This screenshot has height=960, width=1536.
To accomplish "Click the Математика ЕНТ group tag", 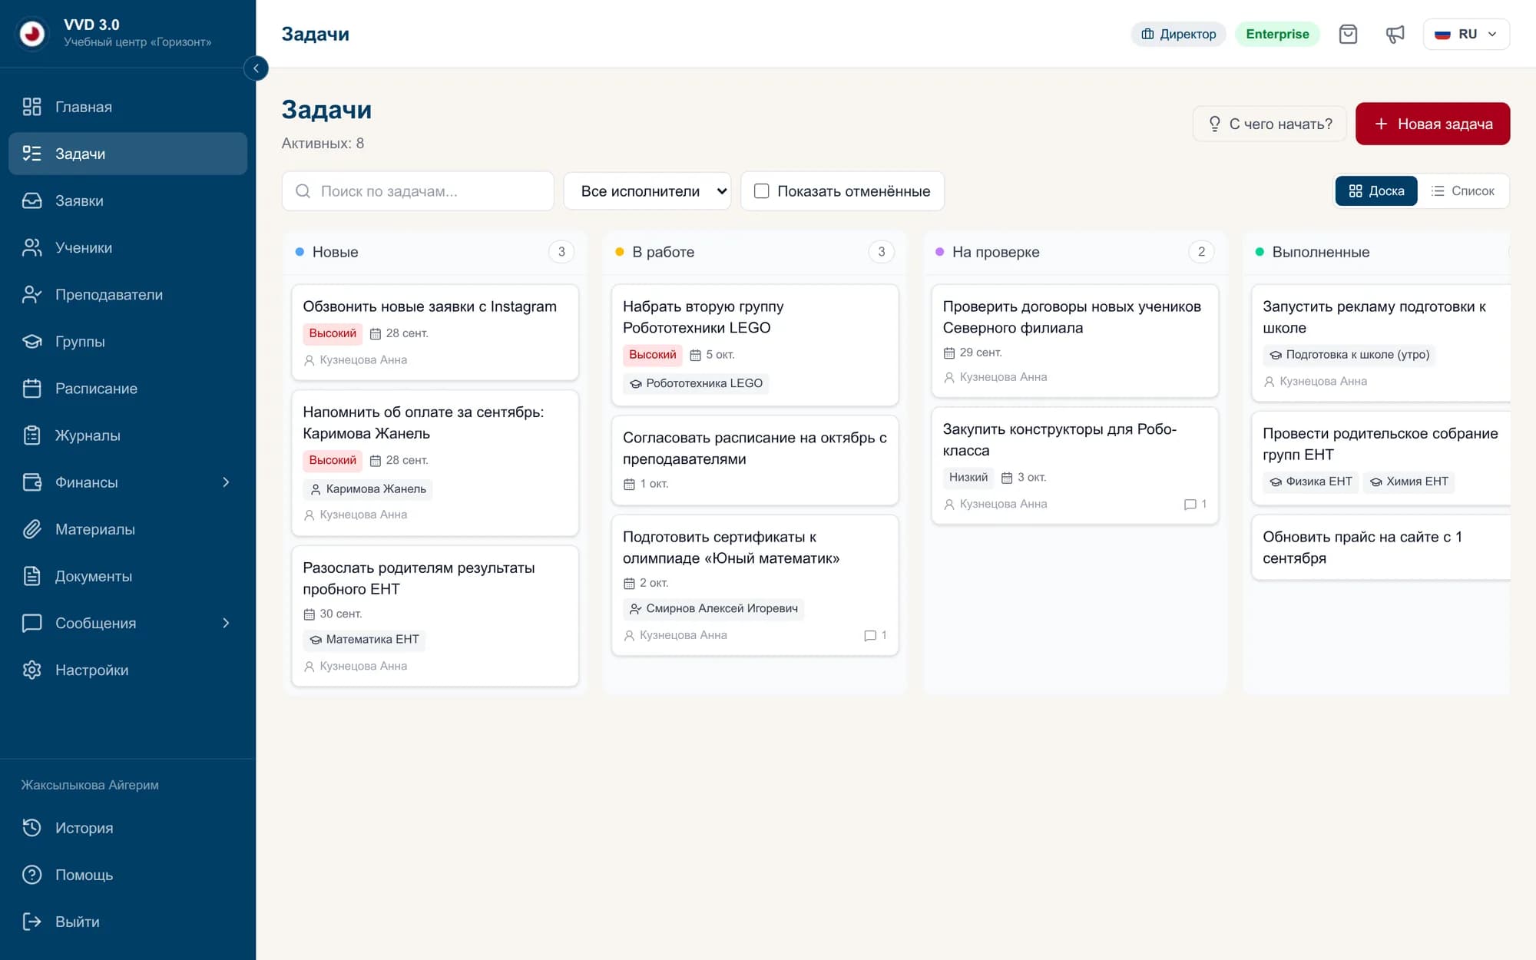I will (364, 639).
